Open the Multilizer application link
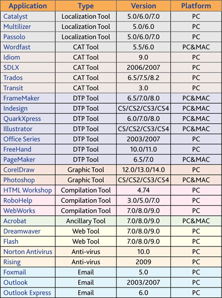This screenshot has width=222, height=298. (x=17, y=27)
